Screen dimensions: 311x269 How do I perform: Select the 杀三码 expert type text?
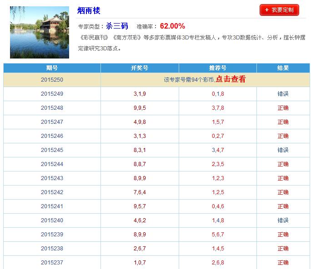[117, 26]
